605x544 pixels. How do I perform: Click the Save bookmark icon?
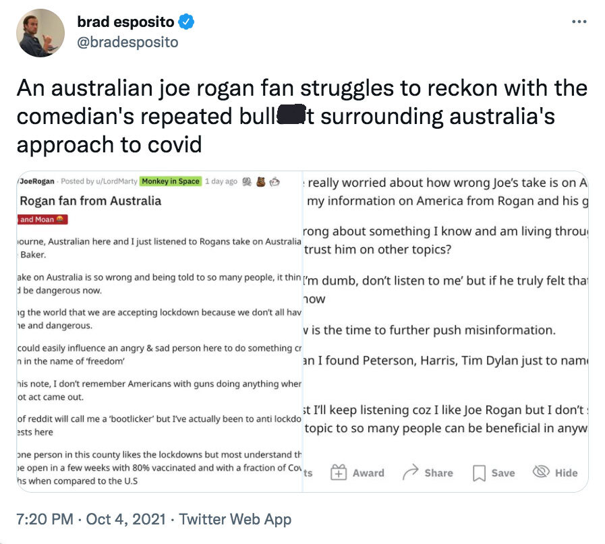(x=480, y=473)
